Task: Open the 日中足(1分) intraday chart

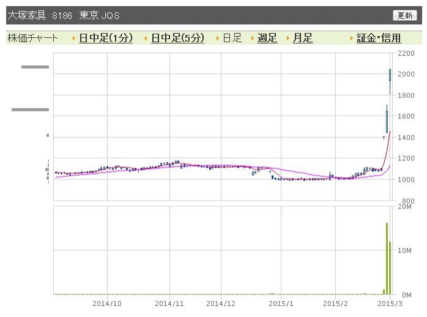Action: (106, 38)
